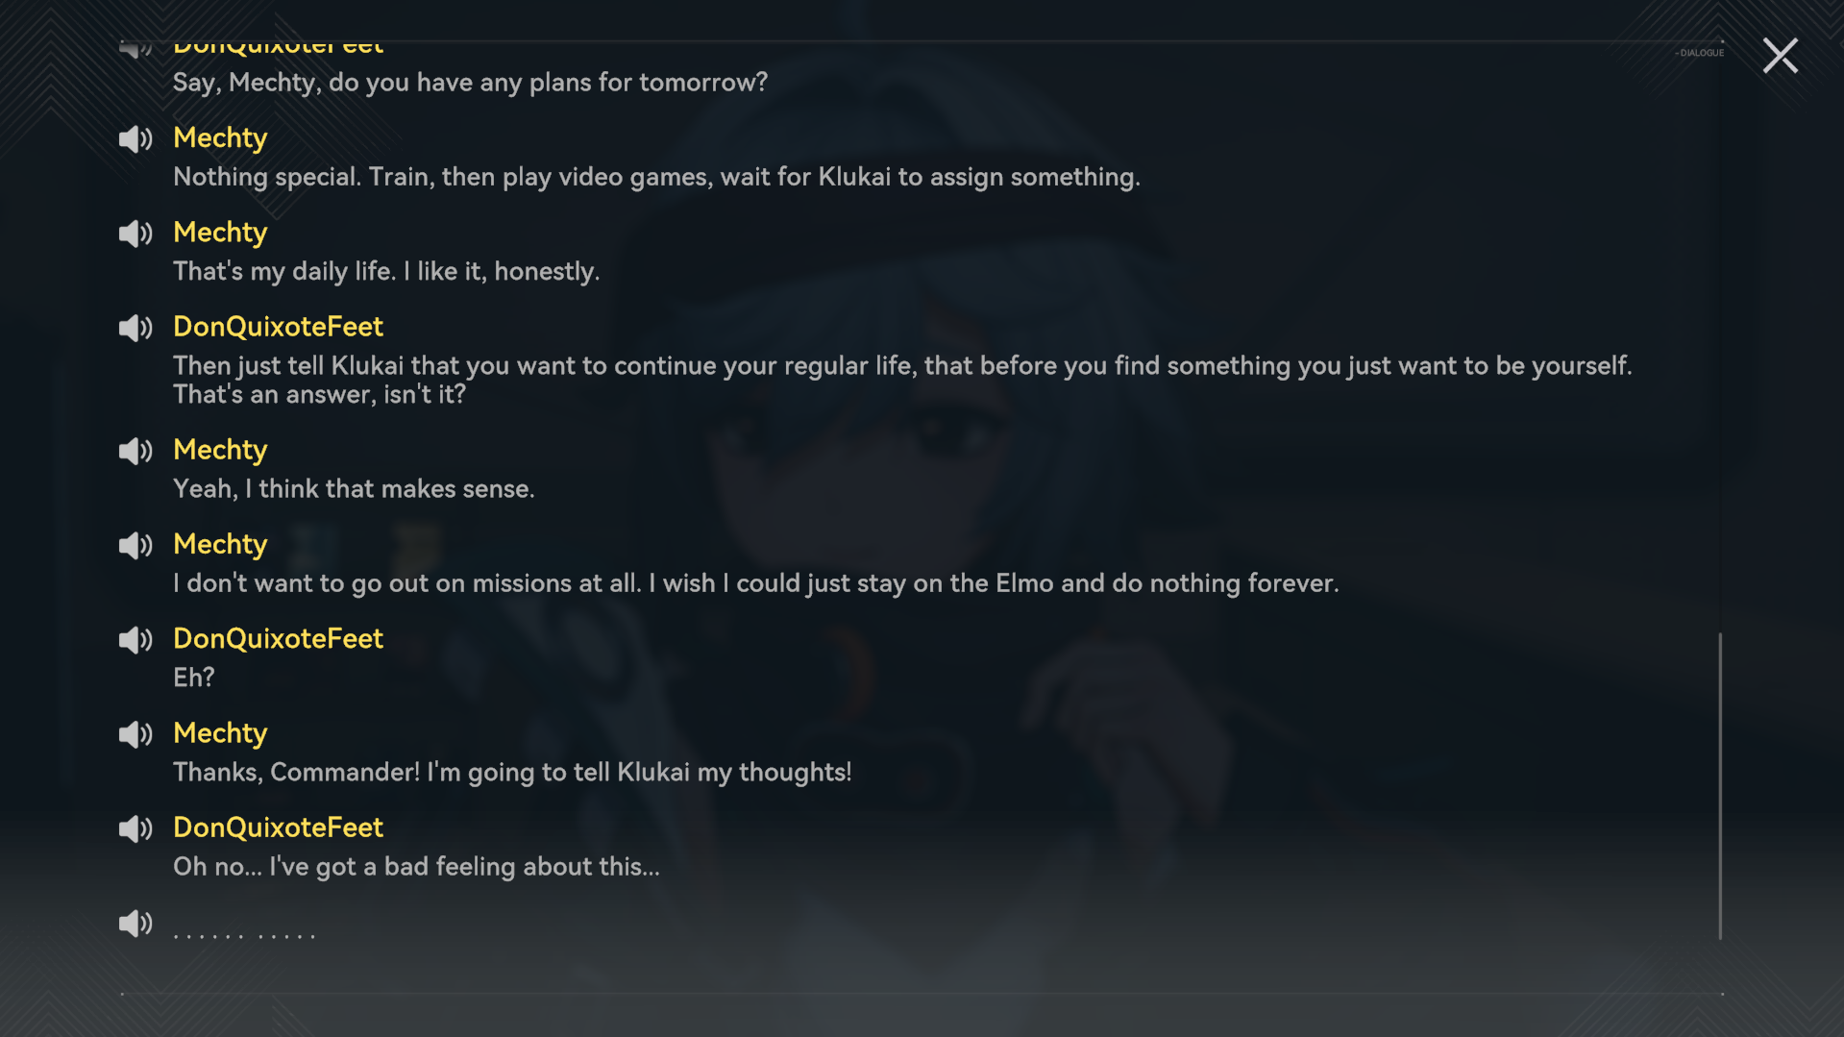Play audio for "Thanks, Commander!" line
Viewport: 1844px width, 1037px height.
(135, 734)
